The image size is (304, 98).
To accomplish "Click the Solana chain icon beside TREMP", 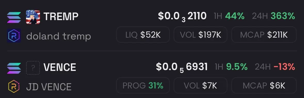I will [14, 18].
